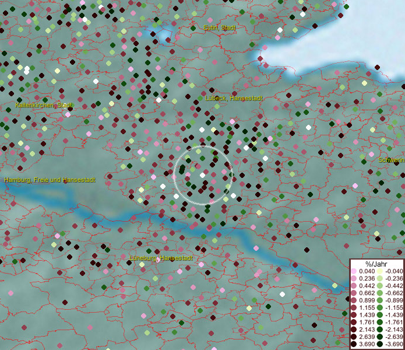Click the 'Lüneburg, Hansestadt' map label
405x350 pixels.
(x=161, y=258)
